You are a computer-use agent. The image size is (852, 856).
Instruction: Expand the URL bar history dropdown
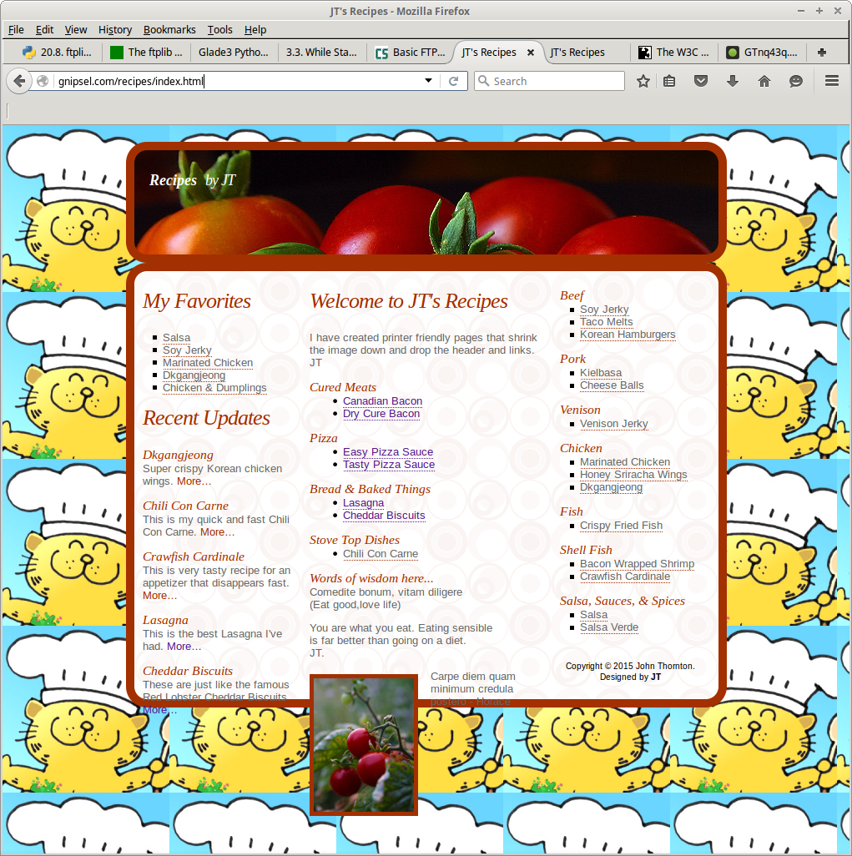(x=428, y=81)
